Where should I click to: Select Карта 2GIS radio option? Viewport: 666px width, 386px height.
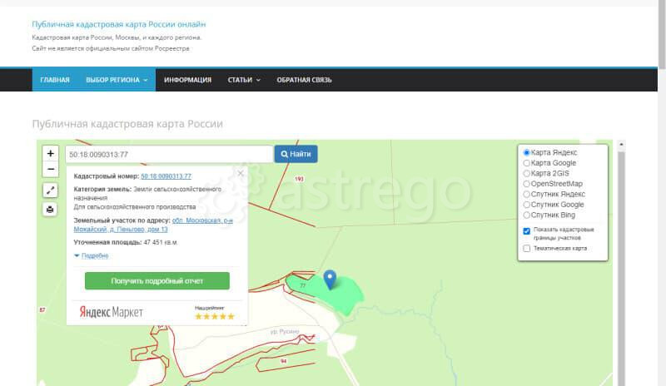coord(527,173)
